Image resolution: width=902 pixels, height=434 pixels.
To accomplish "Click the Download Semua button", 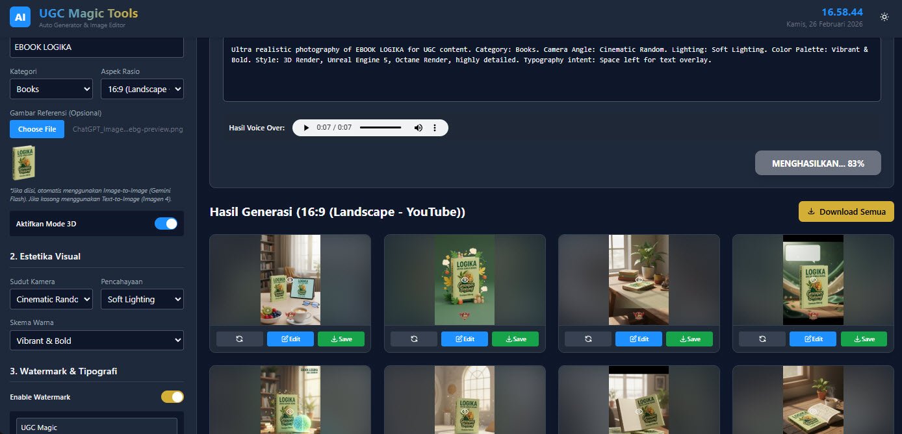I will click(846, 211).
